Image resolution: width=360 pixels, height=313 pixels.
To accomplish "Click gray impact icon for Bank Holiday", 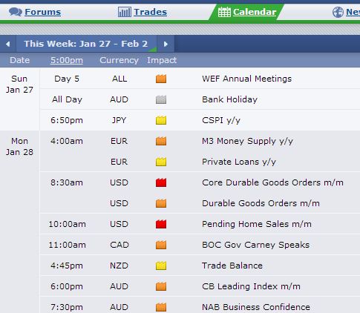I will click(x=161, y=99).
